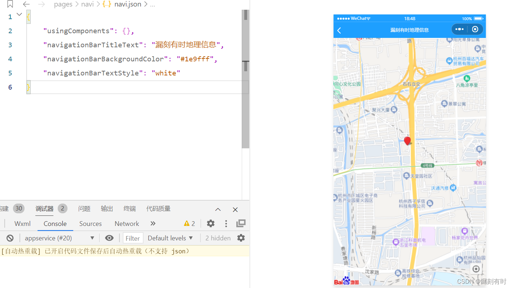The width and height of the screenshot is (512, 288).
Task: Click the 八角凉亭里 map label
Action: (467, 85)
